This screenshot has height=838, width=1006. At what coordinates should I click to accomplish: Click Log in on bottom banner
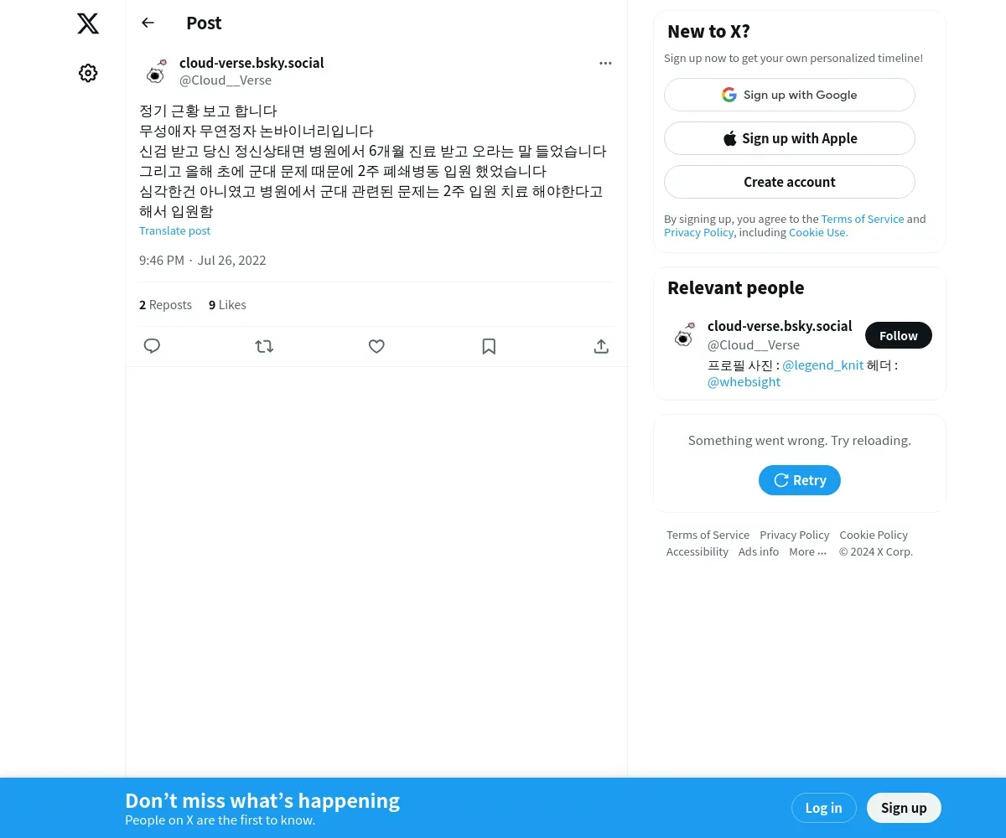click(x=823, y=808)
